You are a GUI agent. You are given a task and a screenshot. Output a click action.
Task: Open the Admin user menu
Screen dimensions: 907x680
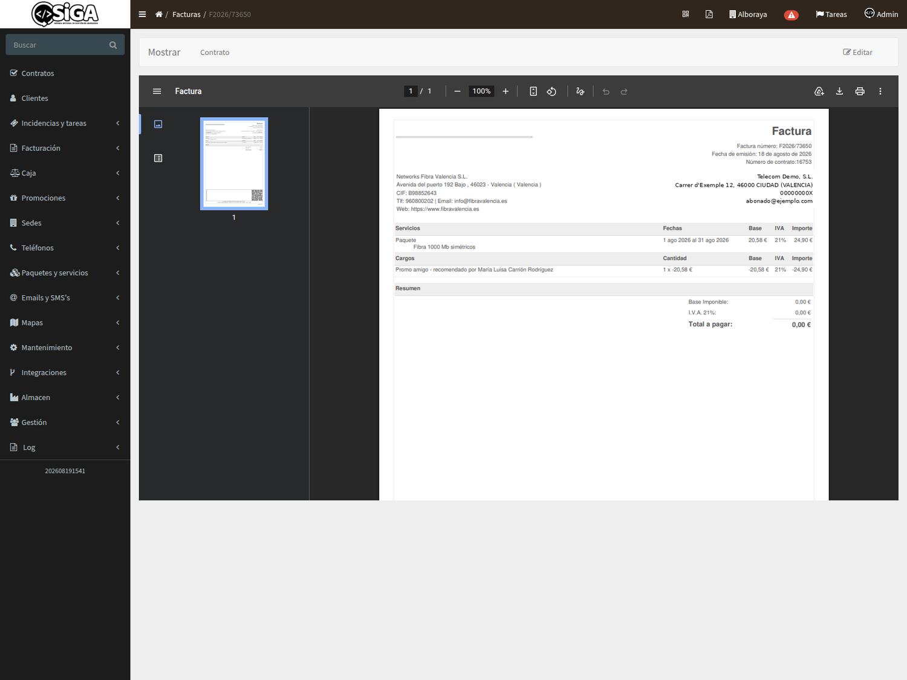point(881,14)
